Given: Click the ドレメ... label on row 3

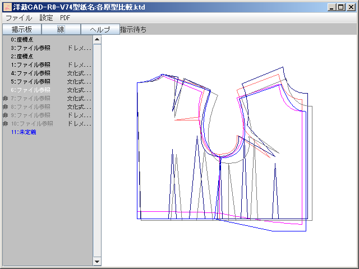Looking at the screenshot, I should pos(80,48).
